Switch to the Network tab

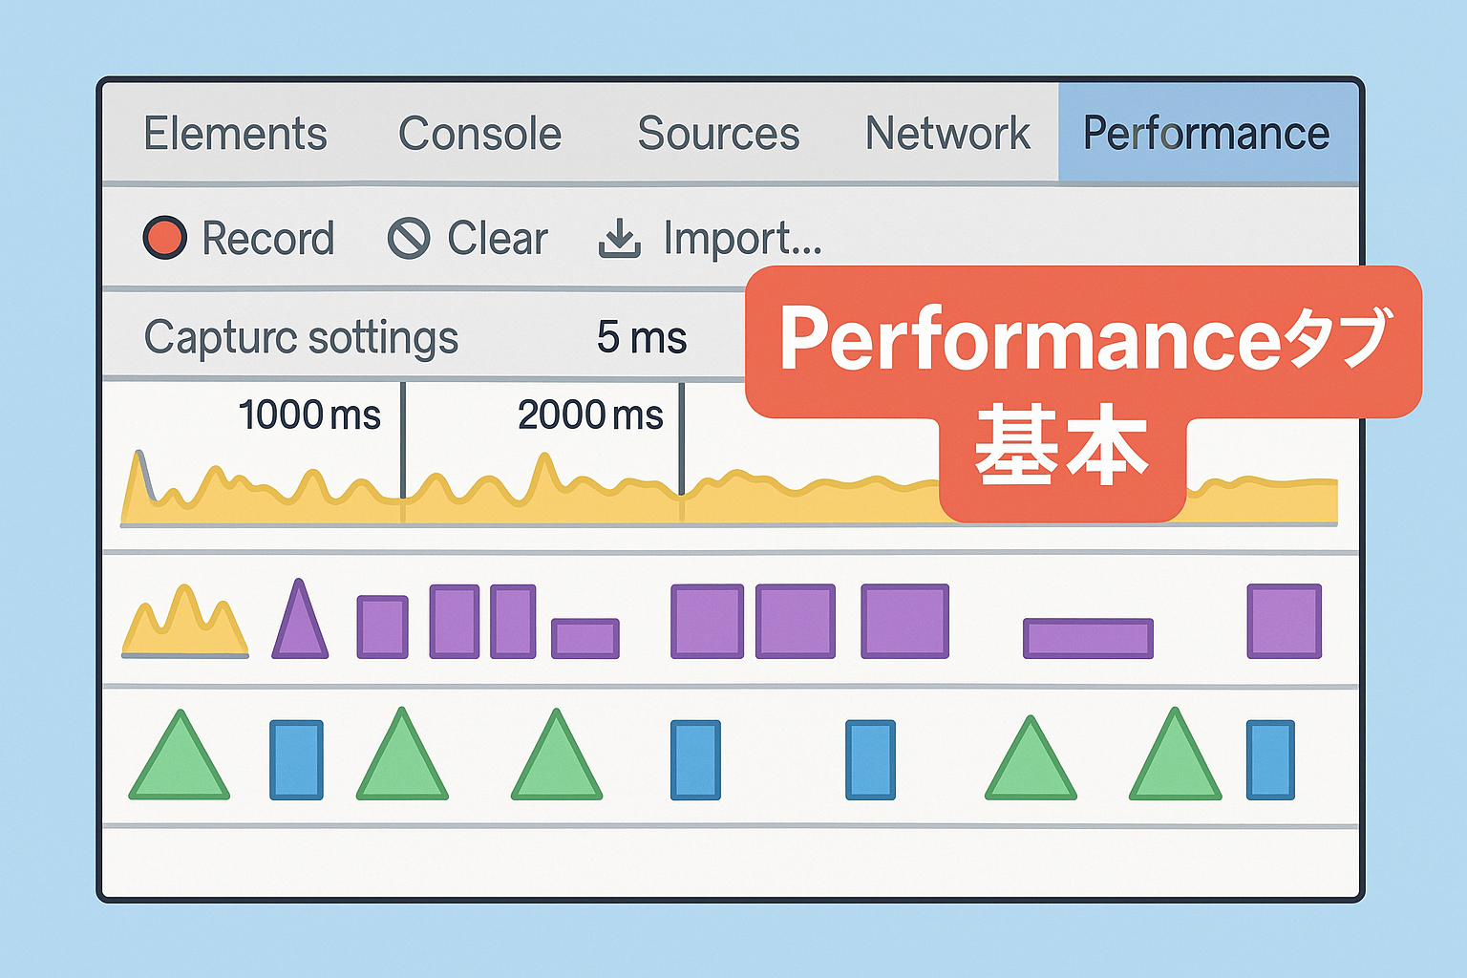946,134
